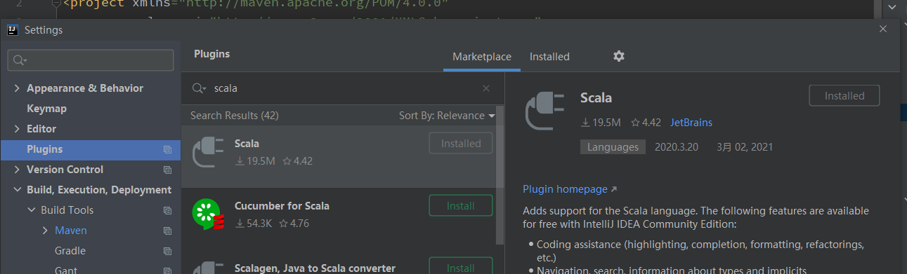Open the plugin search options magnifier
Viewport: 907px width, 274px height.
200,88
